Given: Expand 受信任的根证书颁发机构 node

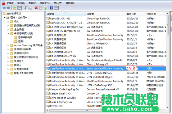Looking at the screenshot, I should (x=8, y=26).
